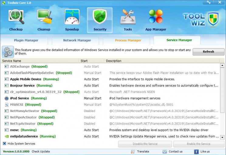Select iPod Service (Running) row

coord(111,98)
